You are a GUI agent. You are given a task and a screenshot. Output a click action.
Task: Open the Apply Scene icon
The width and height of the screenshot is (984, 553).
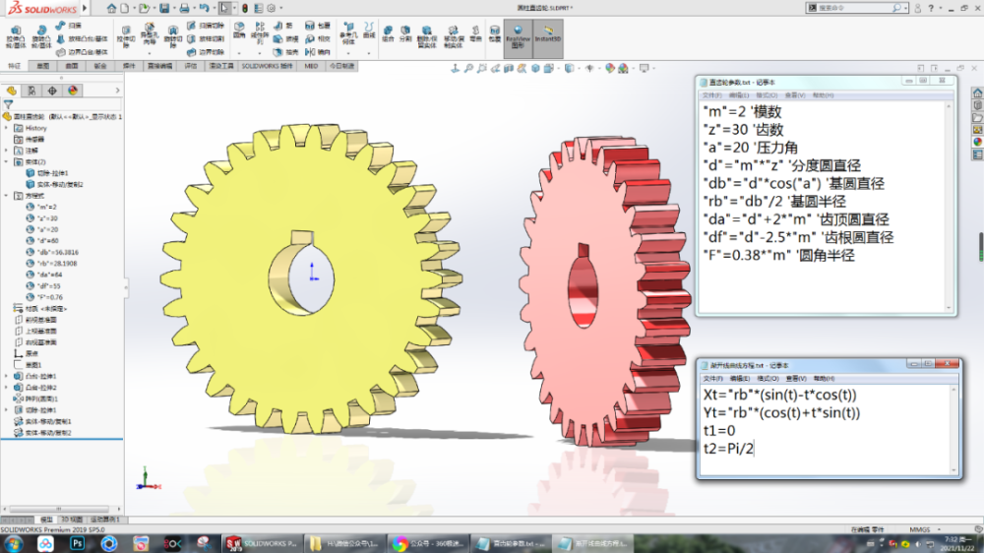pyautogui.click(x=623, y=69)
